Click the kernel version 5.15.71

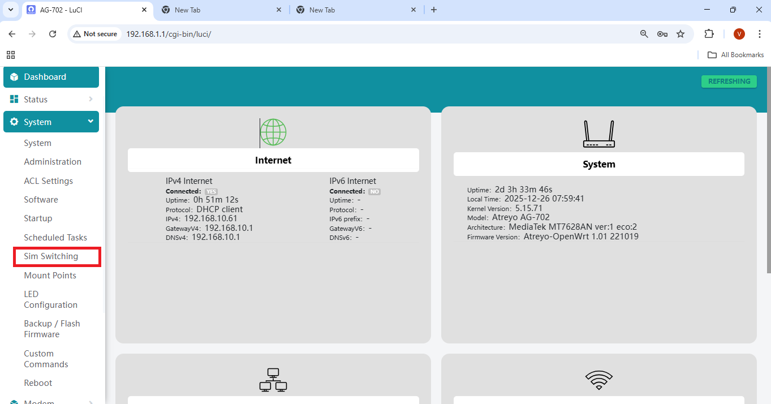pos(528,208)
